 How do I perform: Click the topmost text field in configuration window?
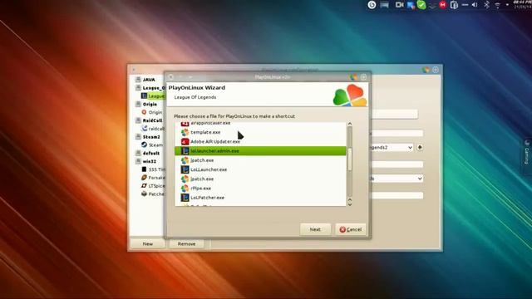pos(395,115)
